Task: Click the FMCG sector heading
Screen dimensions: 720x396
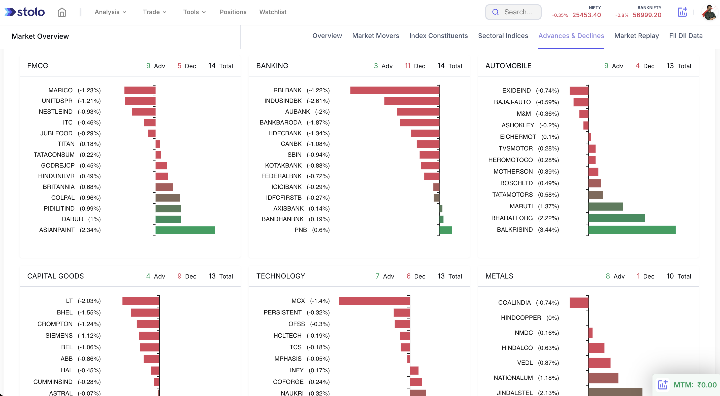Action: 38,66
